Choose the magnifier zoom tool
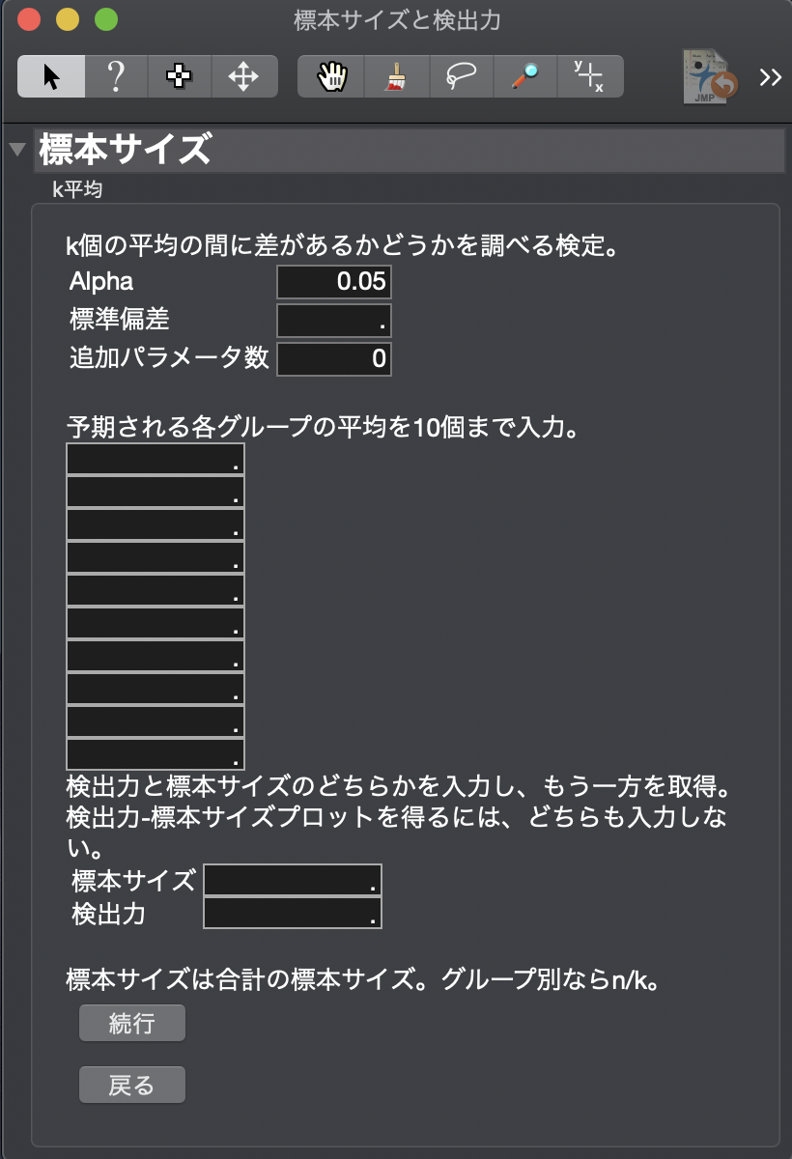This screenshot has height=1159, width=792. [524, 77]
